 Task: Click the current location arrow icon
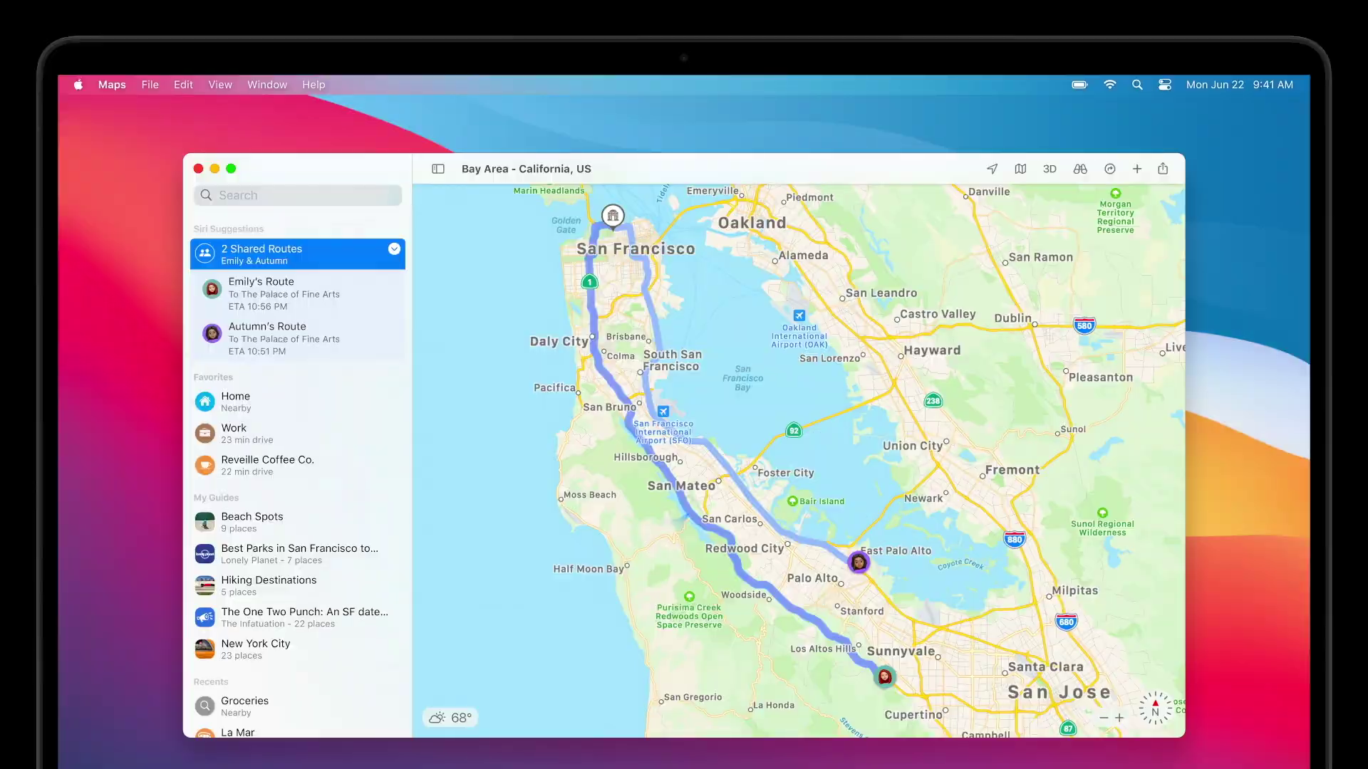coord(992,169)
